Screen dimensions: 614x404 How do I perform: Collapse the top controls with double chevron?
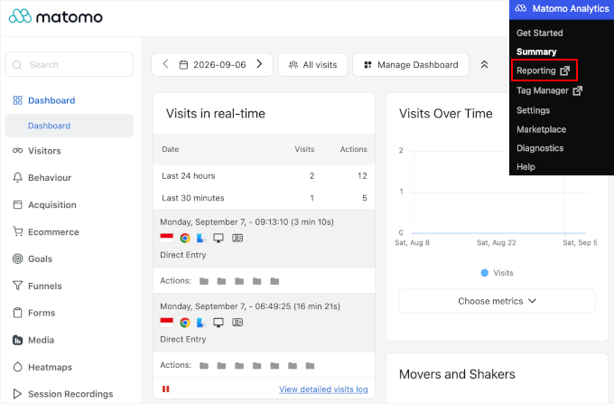click(x=484, y=65)
